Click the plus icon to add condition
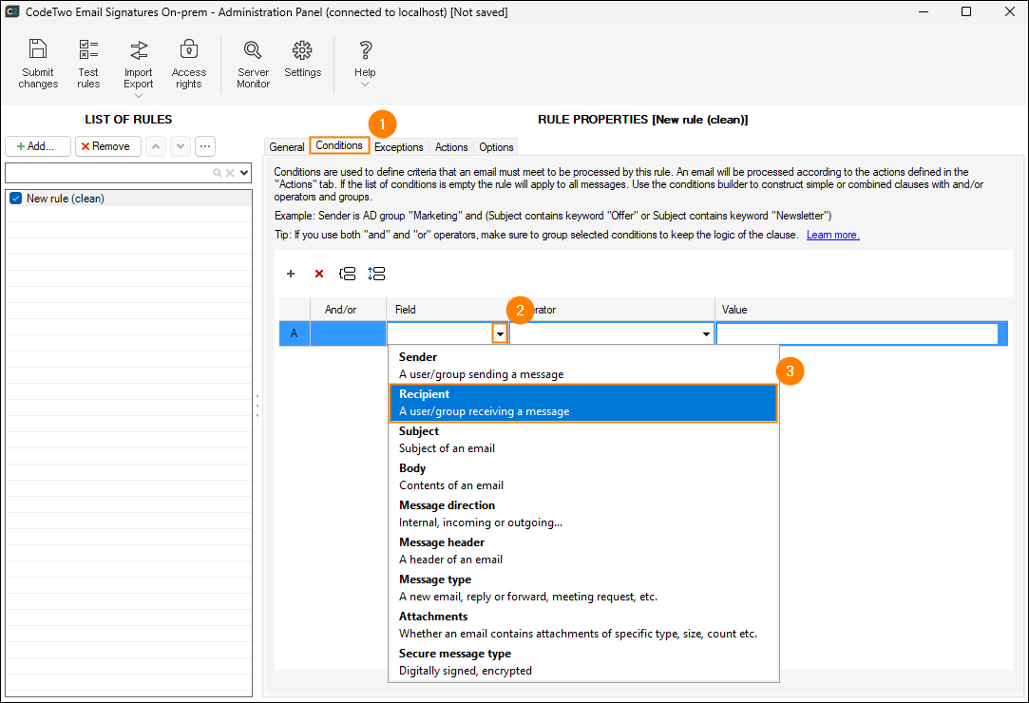 coord(291,274)
